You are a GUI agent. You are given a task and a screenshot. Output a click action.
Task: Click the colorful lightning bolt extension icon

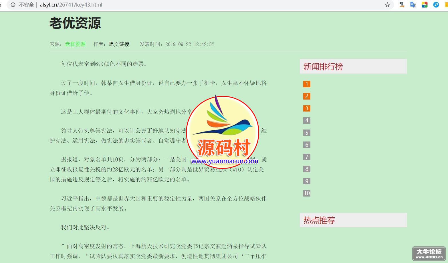pyautogui.click(x=425, y=5)
